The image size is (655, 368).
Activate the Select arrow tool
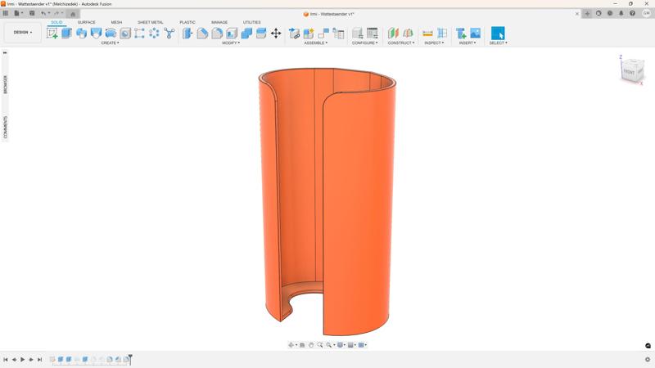[x=498, y=34]
